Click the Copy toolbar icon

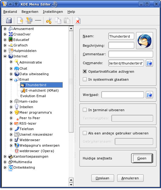(58, 20)
